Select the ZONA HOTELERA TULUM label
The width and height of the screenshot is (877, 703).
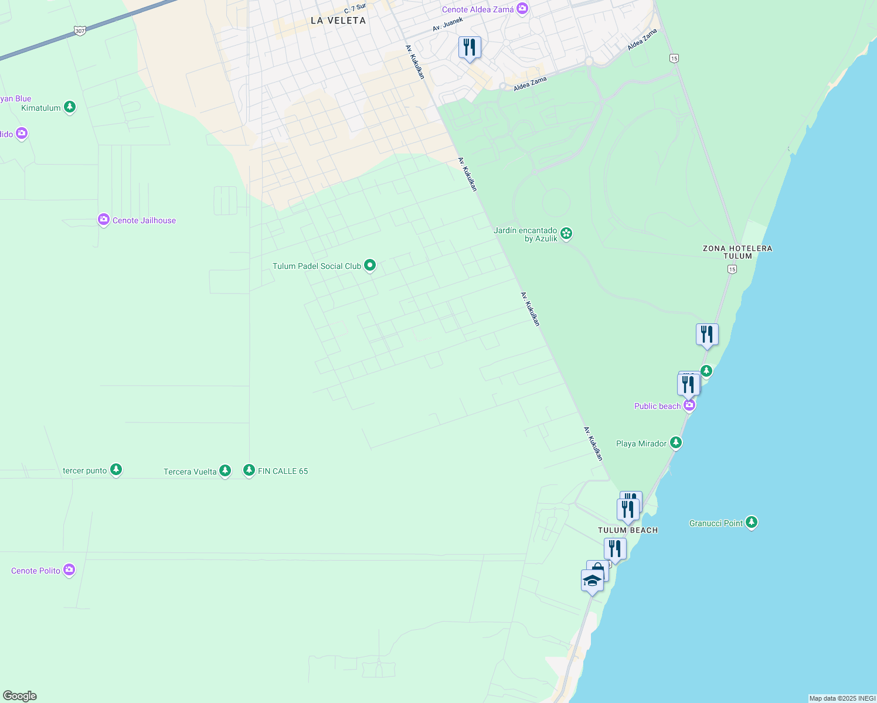[x=737, y=252]
